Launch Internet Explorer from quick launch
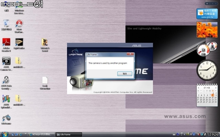Image resolution: width=220 pixels, height=137 pixels. tap(21, 134)
